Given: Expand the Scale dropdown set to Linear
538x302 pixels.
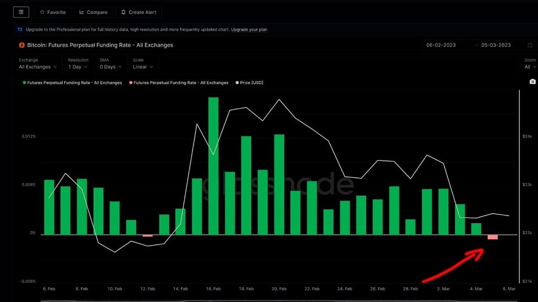Looking at the screenshot, I should click(143, 67).
